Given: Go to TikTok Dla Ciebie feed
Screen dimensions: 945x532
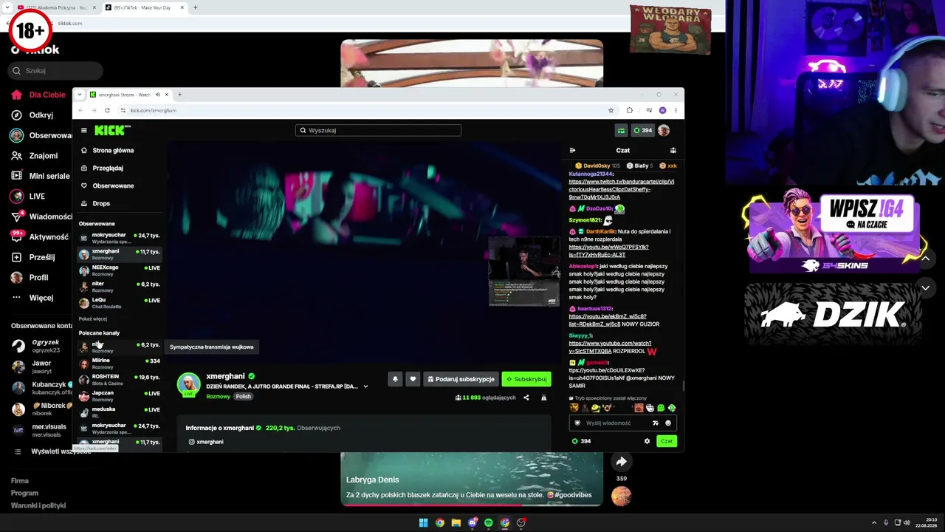Looking at the screenshot, I should click(47, 95).
